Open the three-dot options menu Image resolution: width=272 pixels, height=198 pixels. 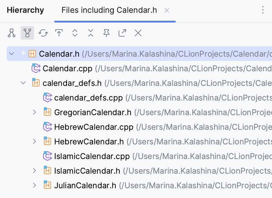pyautogui.click(x=263, y=10)
